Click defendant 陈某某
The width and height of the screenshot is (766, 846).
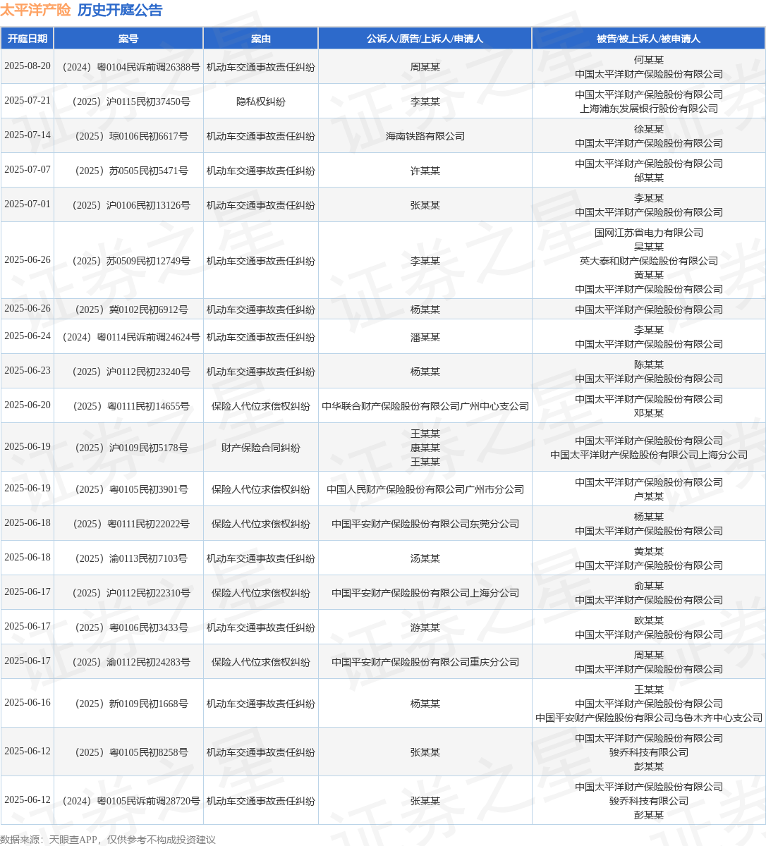(x=649, y=364)
